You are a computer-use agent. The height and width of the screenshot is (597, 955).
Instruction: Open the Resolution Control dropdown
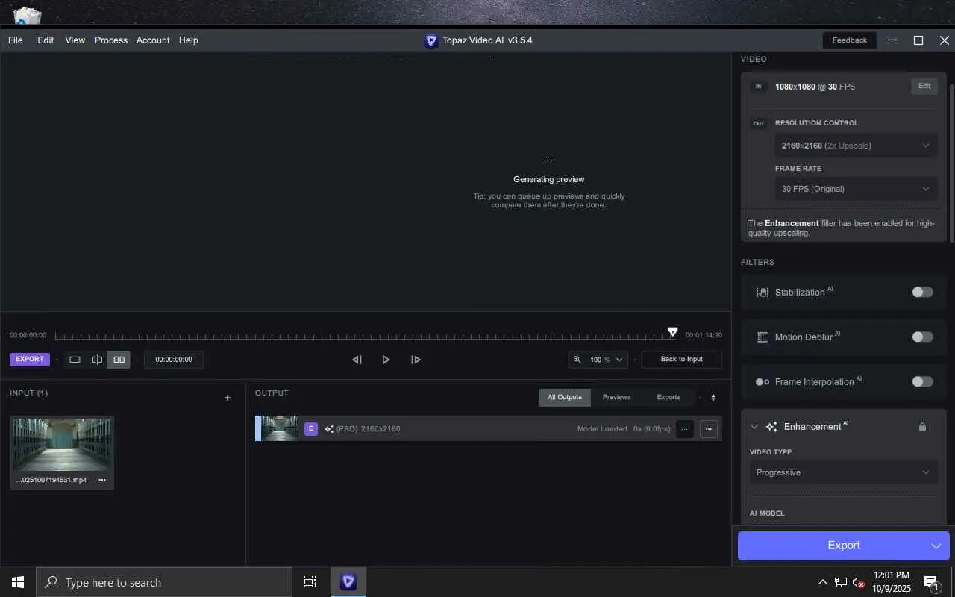[857, 146]
